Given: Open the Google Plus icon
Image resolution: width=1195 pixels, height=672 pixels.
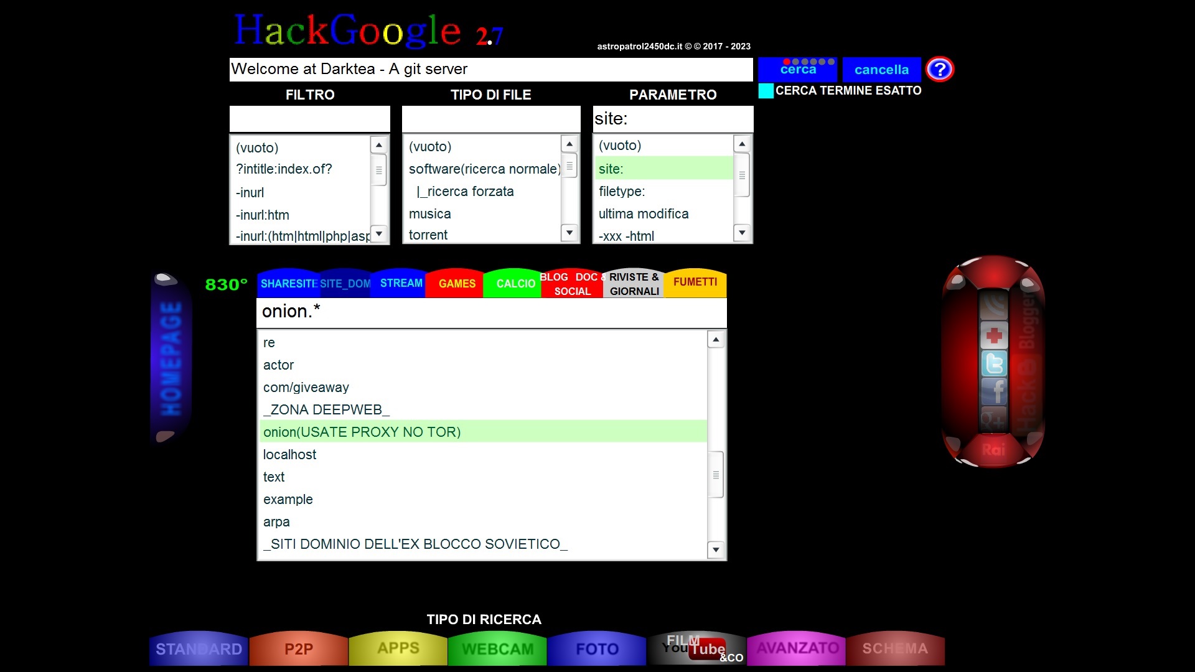Looking at the screenshot, I should [x=994, y=419].
